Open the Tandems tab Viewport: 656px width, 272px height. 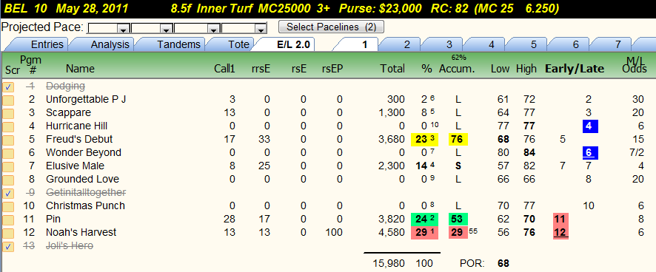[178, 44]
